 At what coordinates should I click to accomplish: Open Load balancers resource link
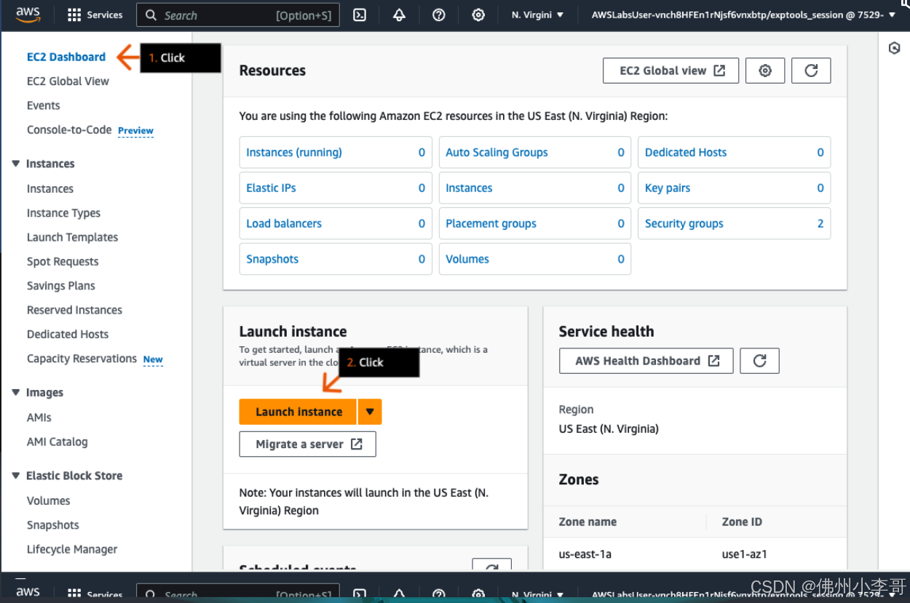point(284,223)
